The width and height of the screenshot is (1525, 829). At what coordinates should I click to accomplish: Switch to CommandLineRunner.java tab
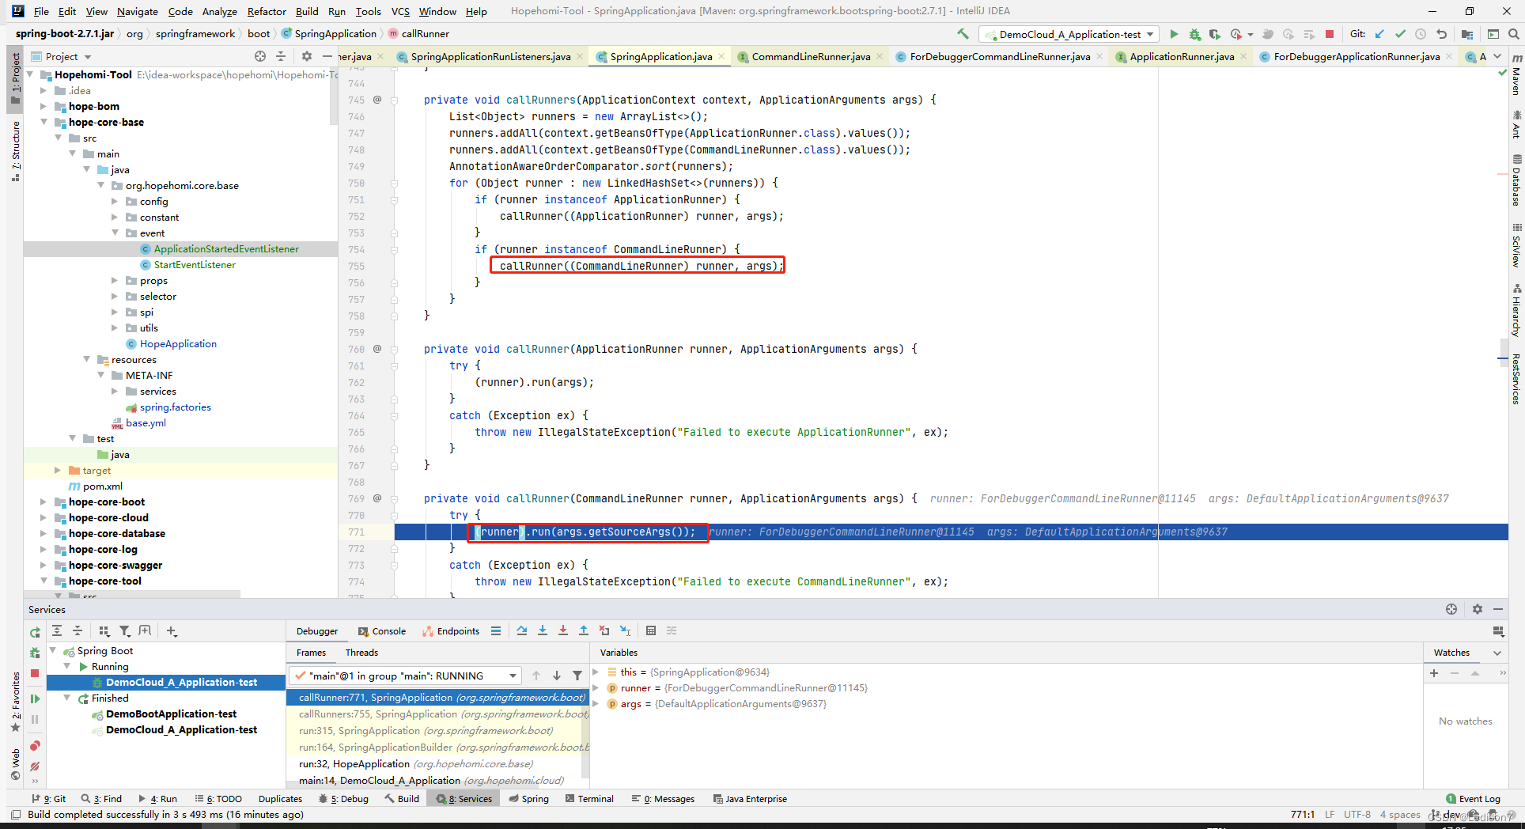click(810, 56)
